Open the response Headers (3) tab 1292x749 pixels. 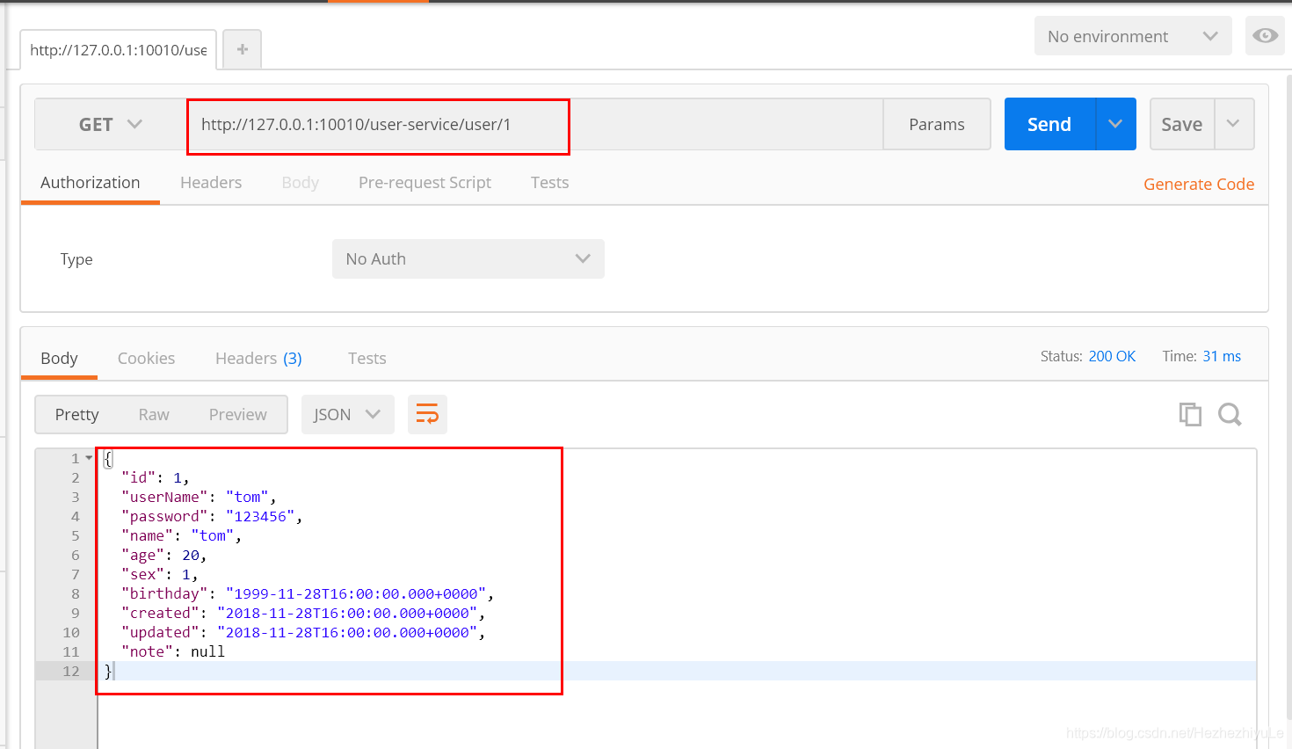click(x=258, y=358)
